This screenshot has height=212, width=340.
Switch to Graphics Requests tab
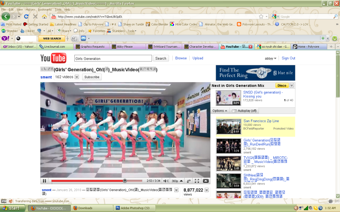(91, 46)
